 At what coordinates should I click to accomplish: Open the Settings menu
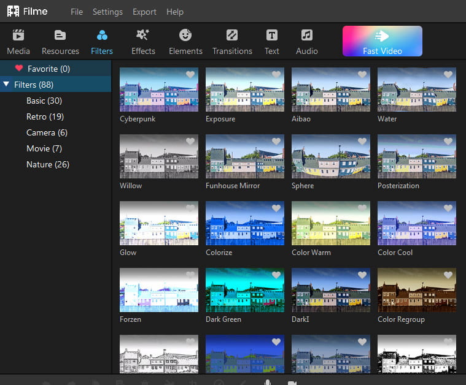107,12
